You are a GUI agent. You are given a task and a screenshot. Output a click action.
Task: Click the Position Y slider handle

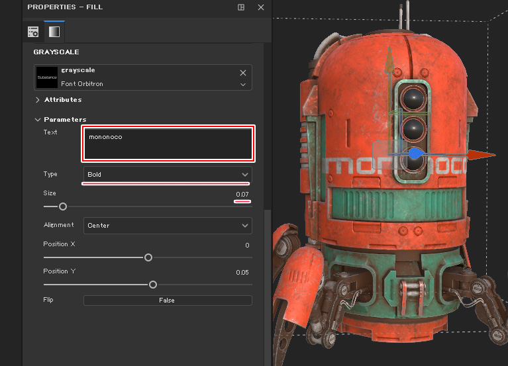(x=153, y=285)
